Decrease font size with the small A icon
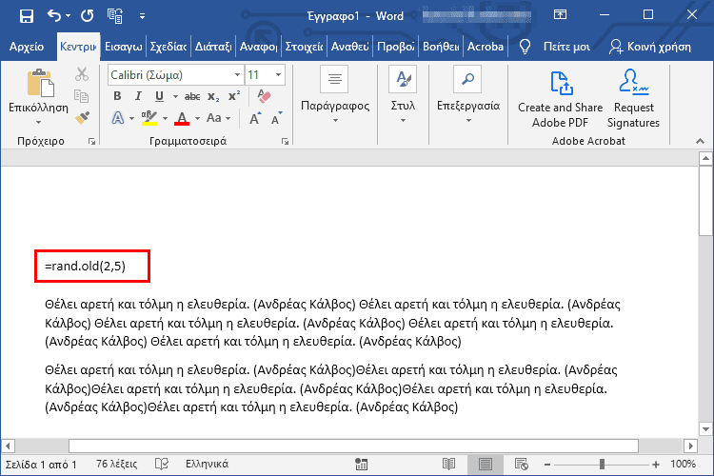Screen dimensions: 714x476 pyautogui.click(x=276, y=118)
